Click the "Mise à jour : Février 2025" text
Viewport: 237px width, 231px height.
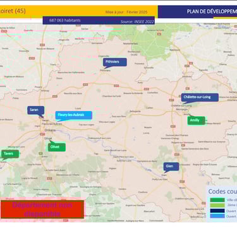pyautogui.click(x=126, y=12)
